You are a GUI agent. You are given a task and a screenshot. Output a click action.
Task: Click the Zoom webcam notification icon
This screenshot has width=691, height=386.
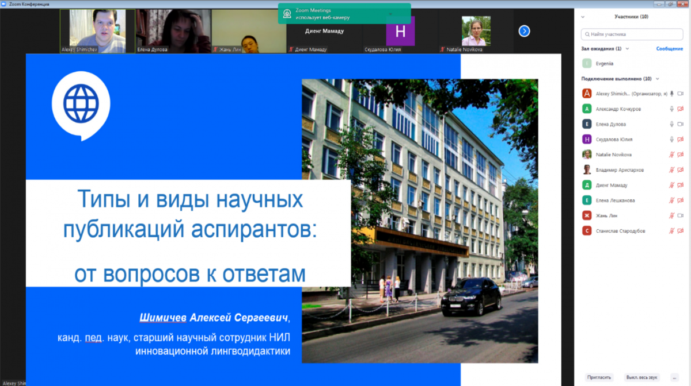[286, 14]
